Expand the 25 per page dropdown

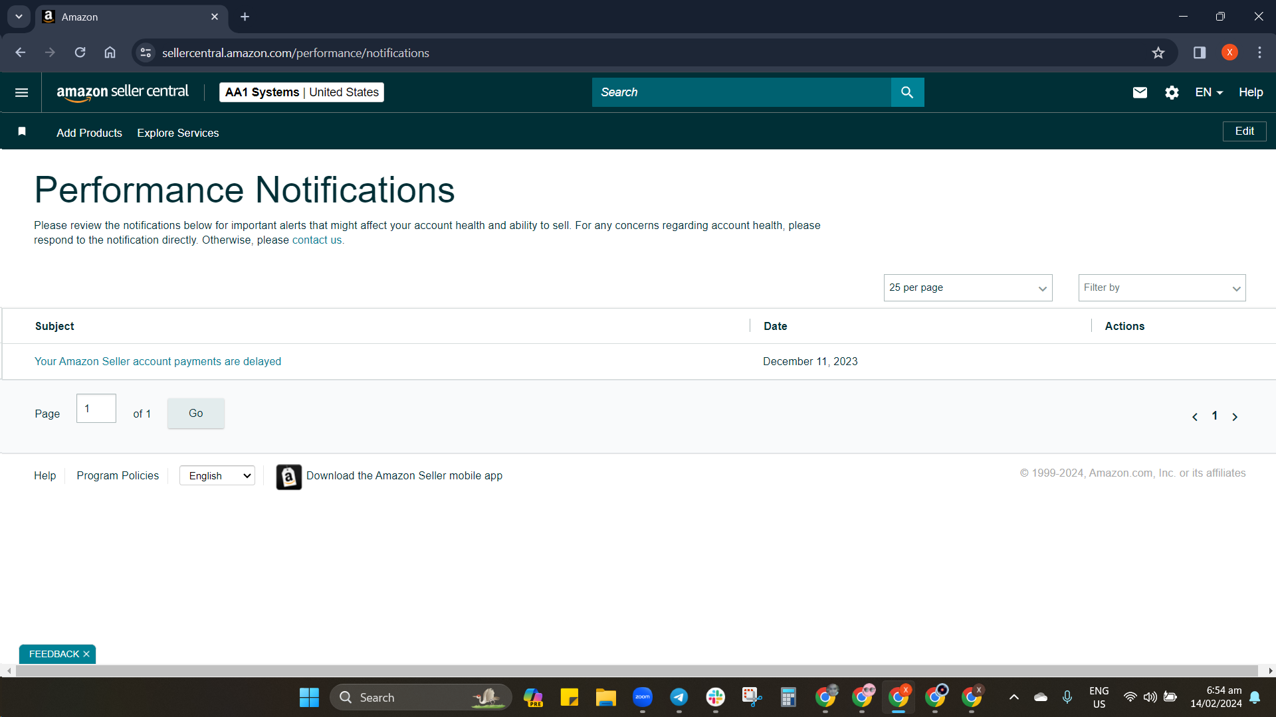[968, 287]
